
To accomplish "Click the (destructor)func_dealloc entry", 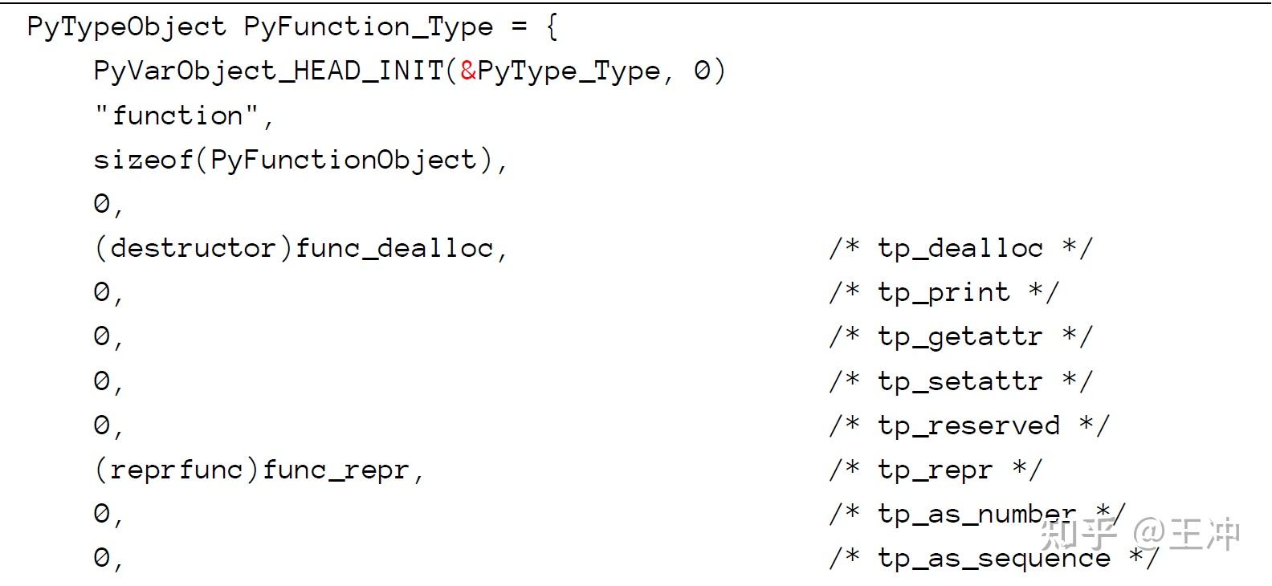I will (x=293, y=248).
